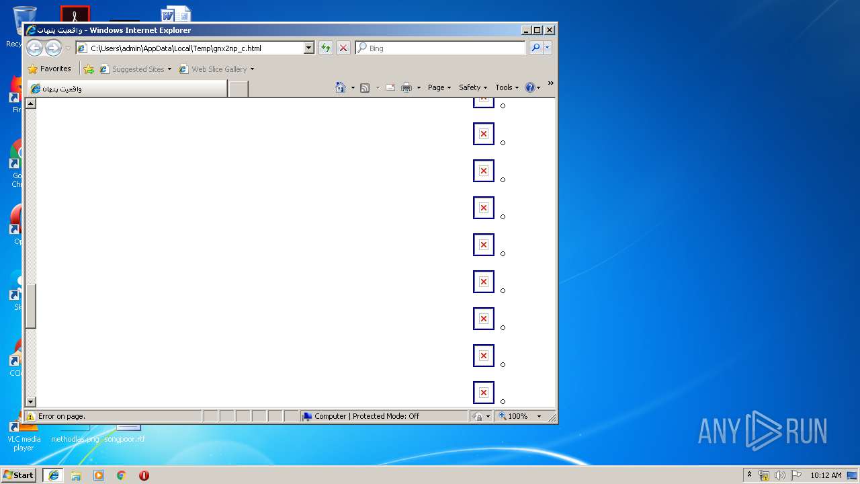Click the Read Mail envelope icon
The width and height of the screenshot is (860, 484).
coord(390,87)
